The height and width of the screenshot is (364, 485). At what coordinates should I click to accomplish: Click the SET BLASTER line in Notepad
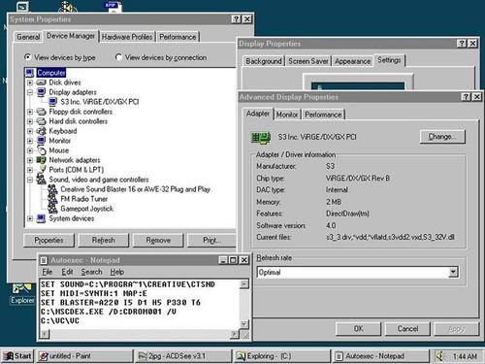pos(120,303)
